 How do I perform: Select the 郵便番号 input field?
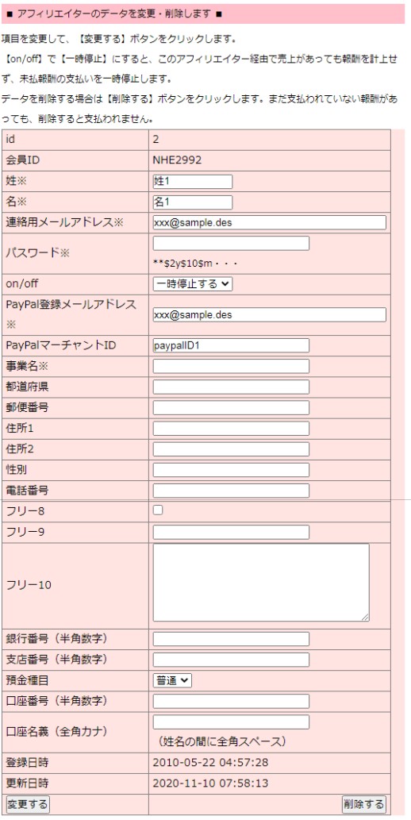[231, 407]
